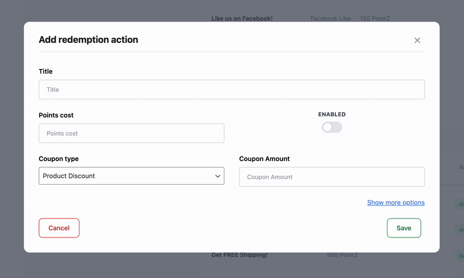Click the Coupon type chevron arrow
This screenshot has width=464, height=278.
click(x=218, y=176)
